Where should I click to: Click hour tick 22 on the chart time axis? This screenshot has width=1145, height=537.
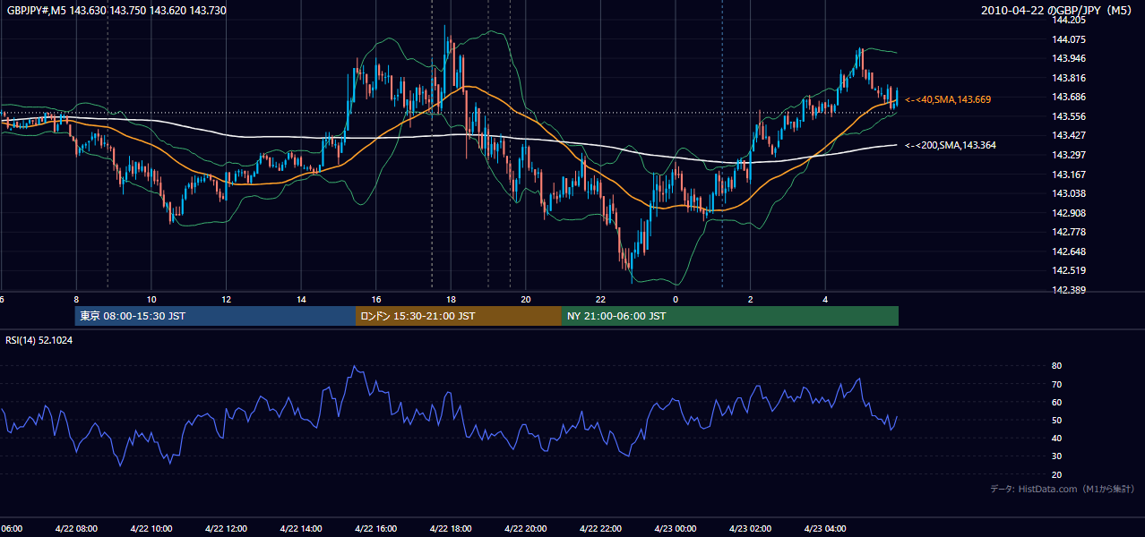pyautogui.click(x=600, y=300)
